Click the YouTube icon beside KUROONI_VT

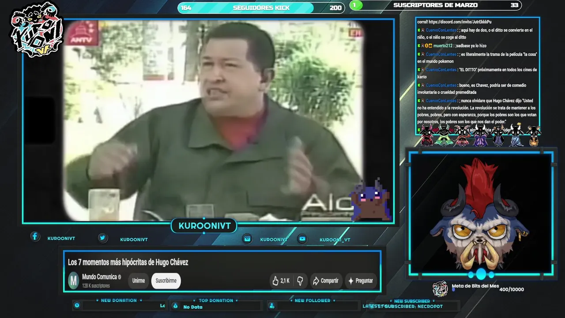click(302, 239)
